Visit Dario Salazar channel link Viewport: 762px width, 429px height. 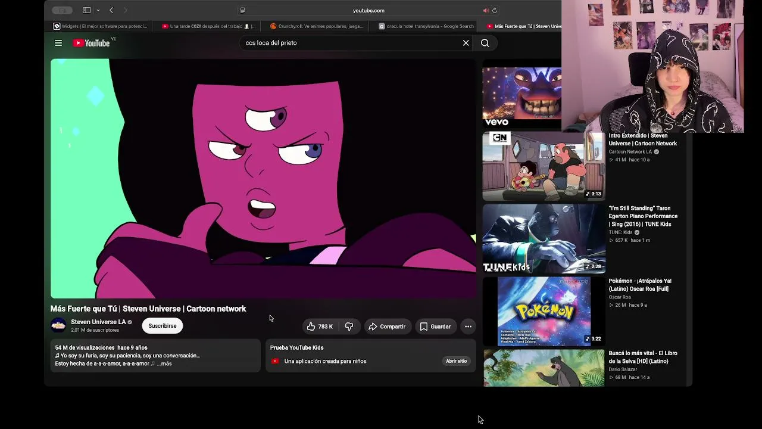pos(623,369)
